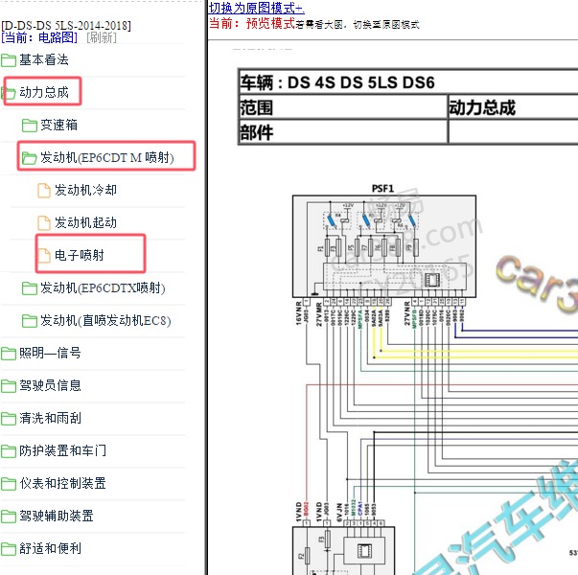Click folder icon beside 发动机(EP6CDT M 喷射)
This screenshot has width=578, height=575.
coord(29,158)
